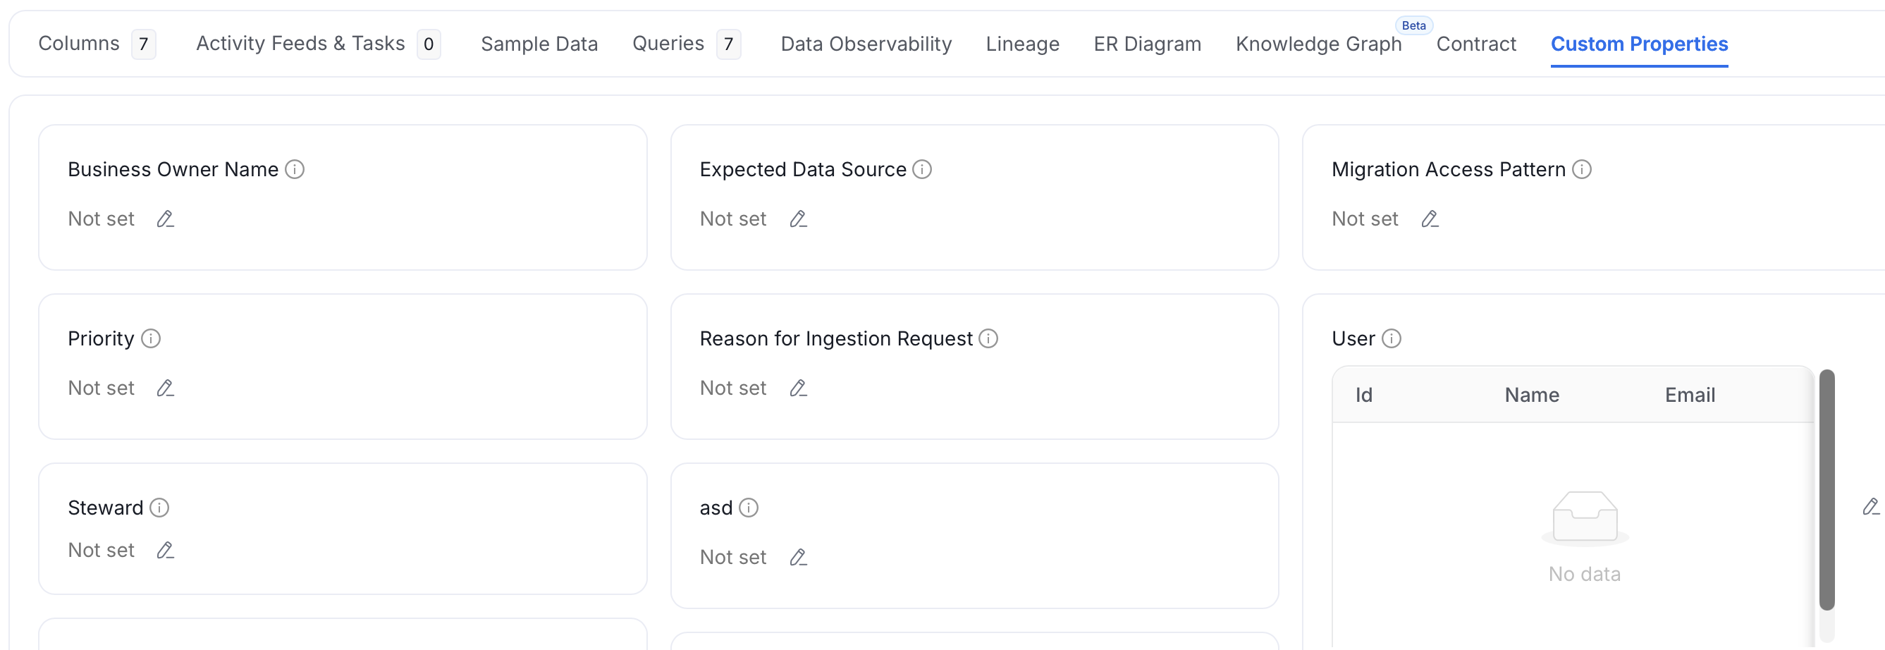The width and height of the screenshot is (1885, 650).
Task: Edit the Expected Data Source value
Action: (x=797, y=219)
